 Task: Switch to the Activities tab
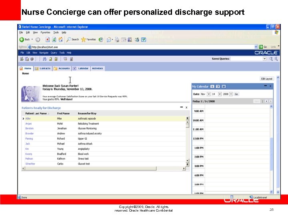(98, 68)
